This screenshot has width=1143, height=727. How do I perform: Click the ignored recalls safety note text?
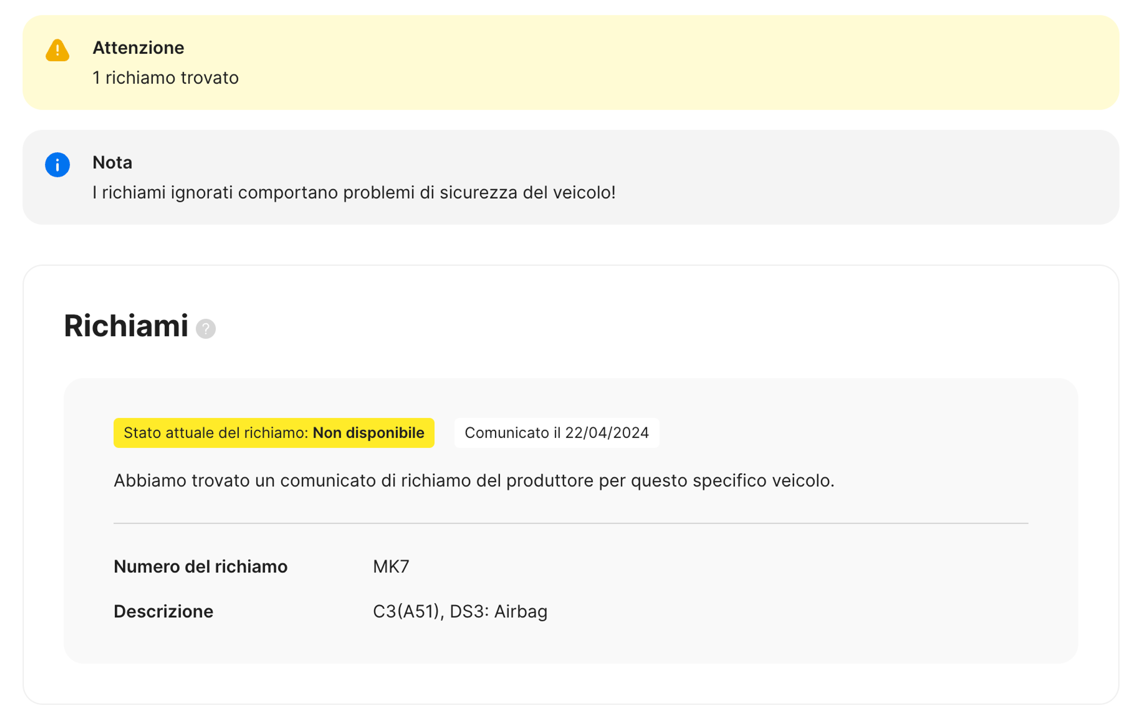[354, 192]
